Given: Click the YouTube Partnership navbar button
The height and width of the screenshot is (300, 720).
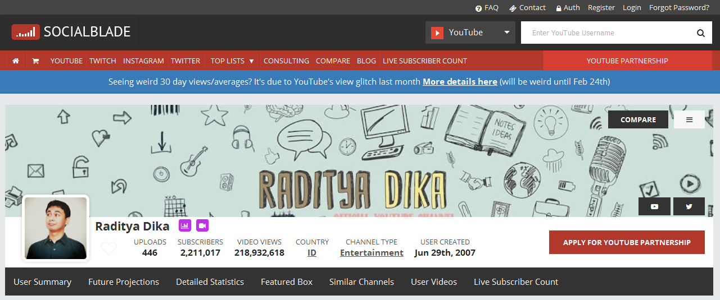Looking at the screenshot, I should coord(627,61).
